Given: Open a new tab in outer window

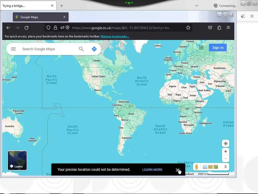Looking at the screenshot, I should (x=61, y=6).
